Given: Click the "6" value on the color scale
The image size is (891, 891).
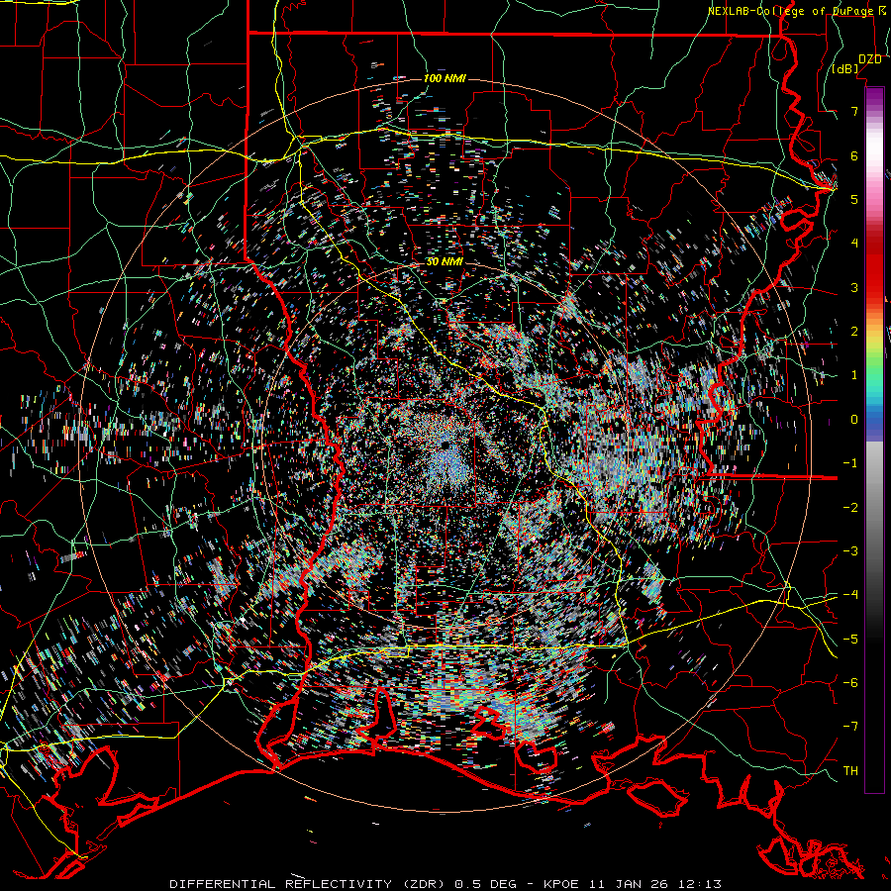Looking at the screenshot, I should [854, 155].
